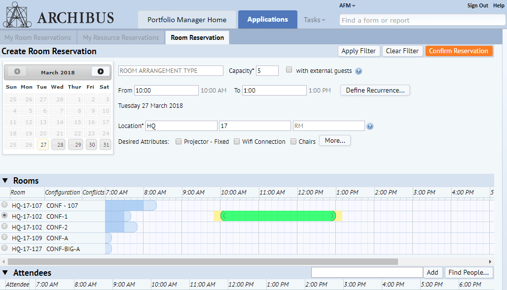Select room HQ-17-107 radio button
The height and width of the screenshot is (290, 507).
tap(4, 204)
